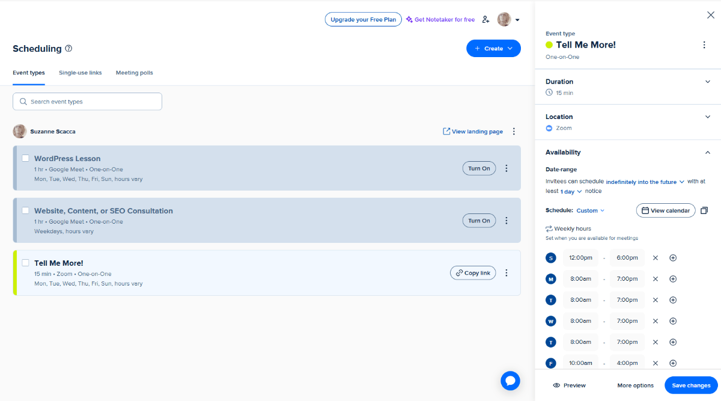721x401 pixels.
Task: Click the copy schedule icon beside View calendar
Action: pos(704,210)
